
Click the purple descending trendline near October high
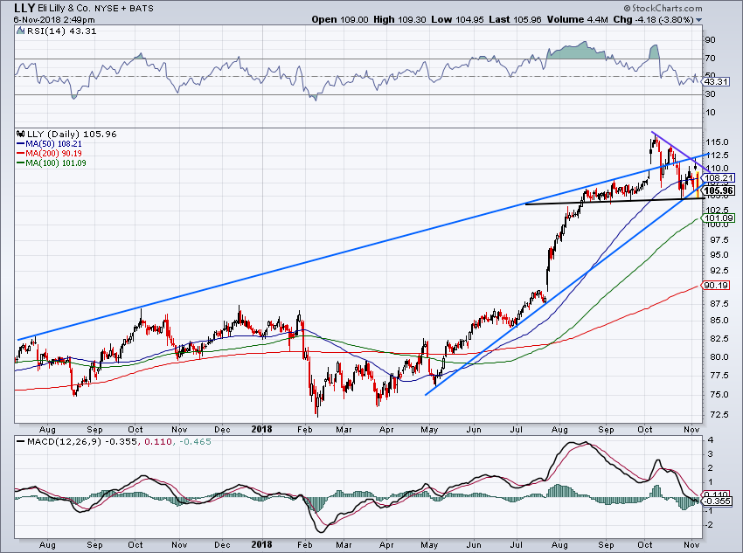(679, 148)
